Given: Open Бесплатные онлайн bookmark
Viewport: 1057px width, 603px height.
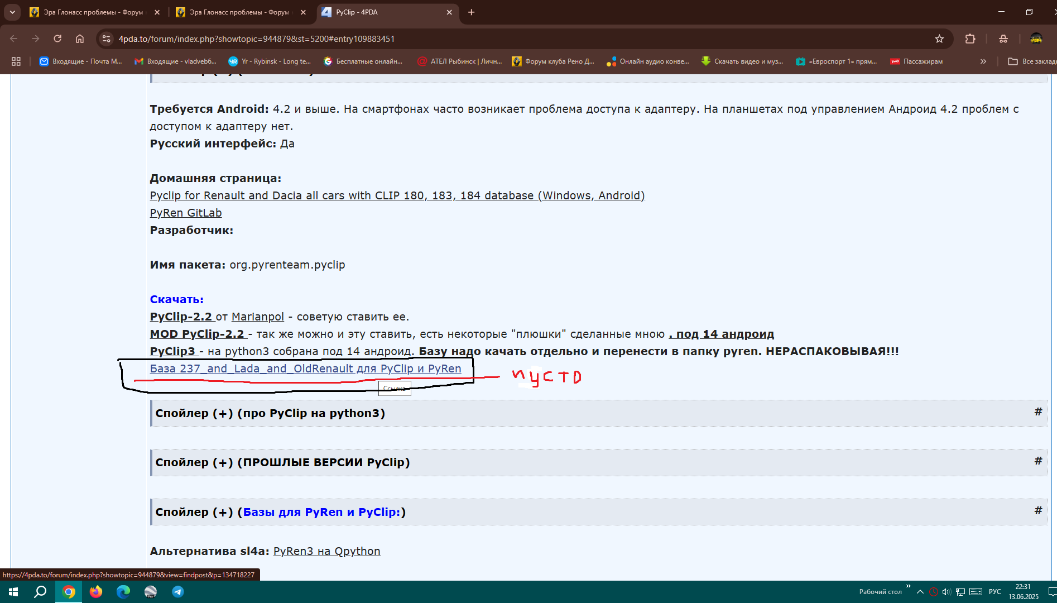Looking at the screenshot, I should pyautogui.click(x=363, y=61).
